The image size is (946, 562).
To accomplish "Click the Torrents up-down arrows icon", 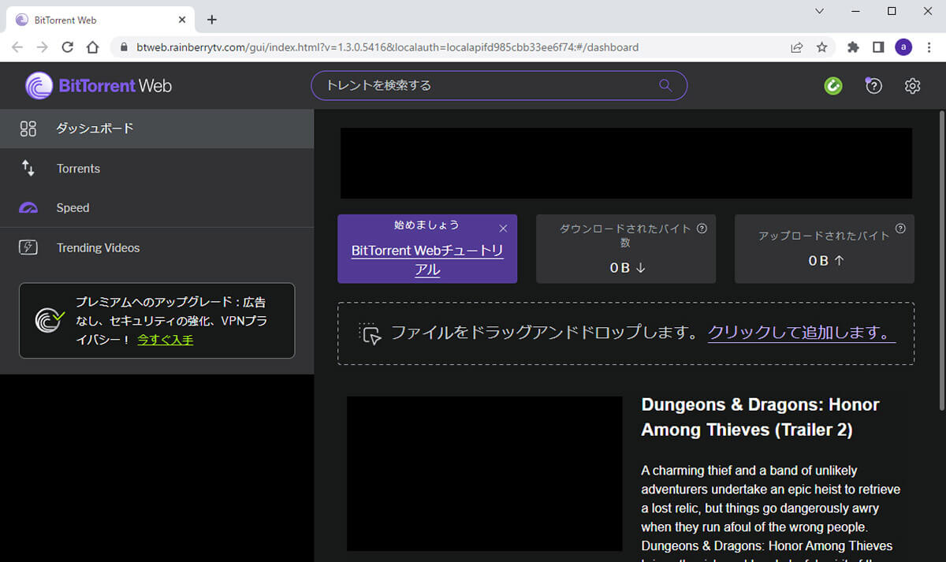I will tap(28, 168).
